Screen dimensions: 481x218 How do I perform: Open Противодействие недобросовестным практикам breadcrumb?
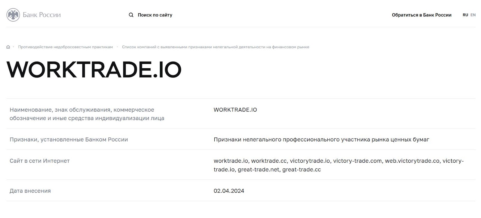coord(65,47)
